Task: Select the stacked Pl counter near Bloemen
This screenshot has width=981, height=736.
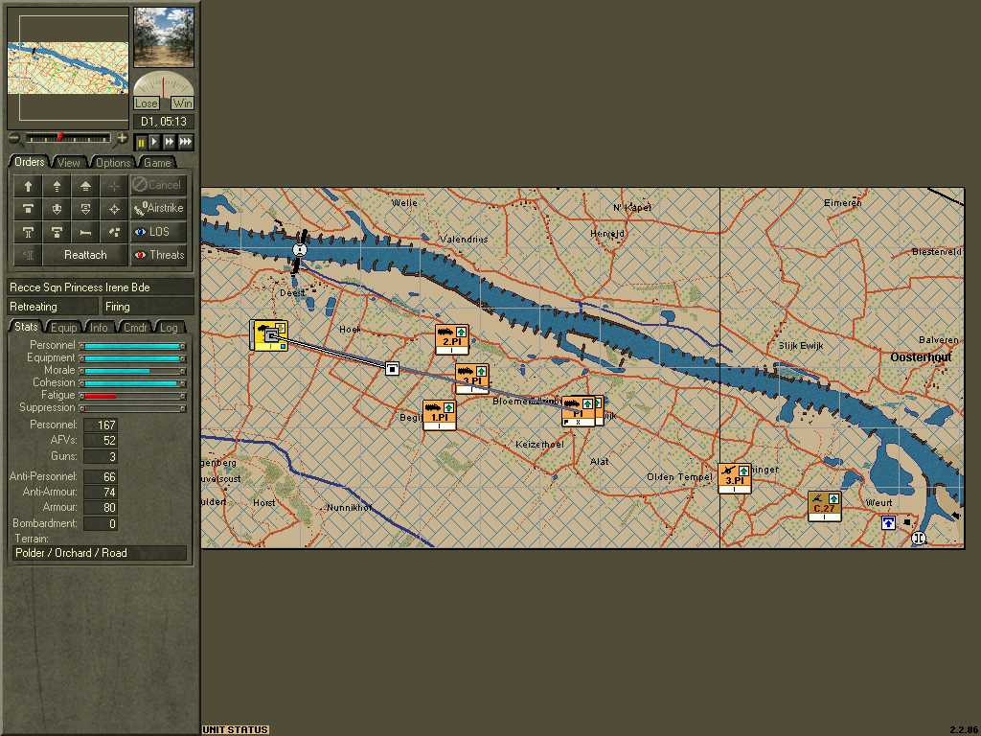Action: 578,411
